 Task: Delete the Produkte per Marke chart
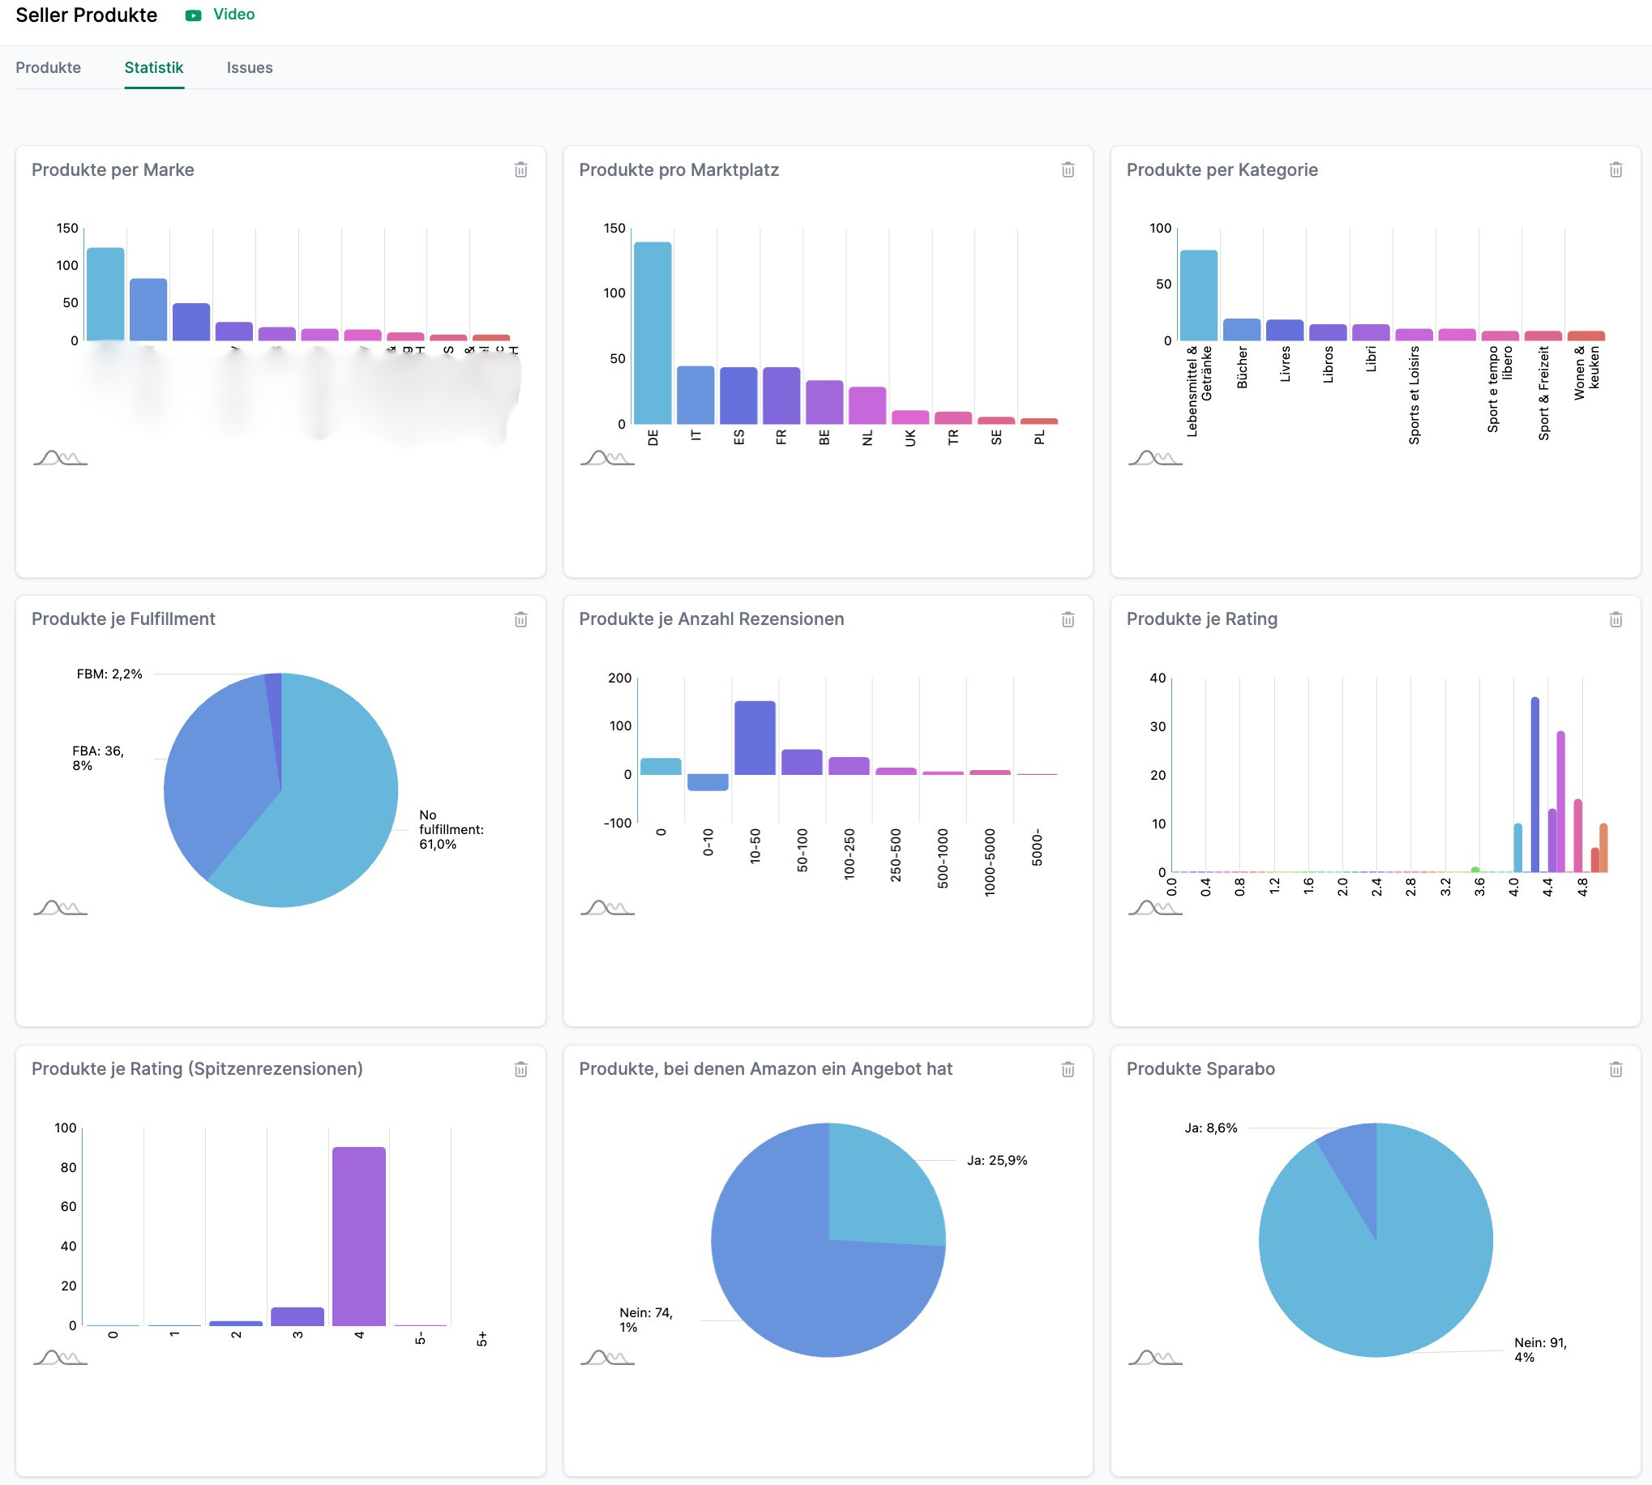520,169
